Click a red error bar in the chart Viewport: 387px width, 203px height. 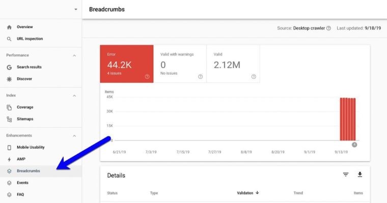tap(348, 119)
